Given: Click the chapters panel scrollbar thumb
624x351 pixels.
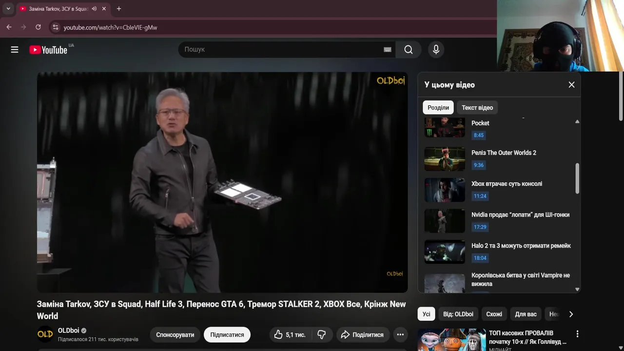Looking at the screenshot, I should 577,178.
